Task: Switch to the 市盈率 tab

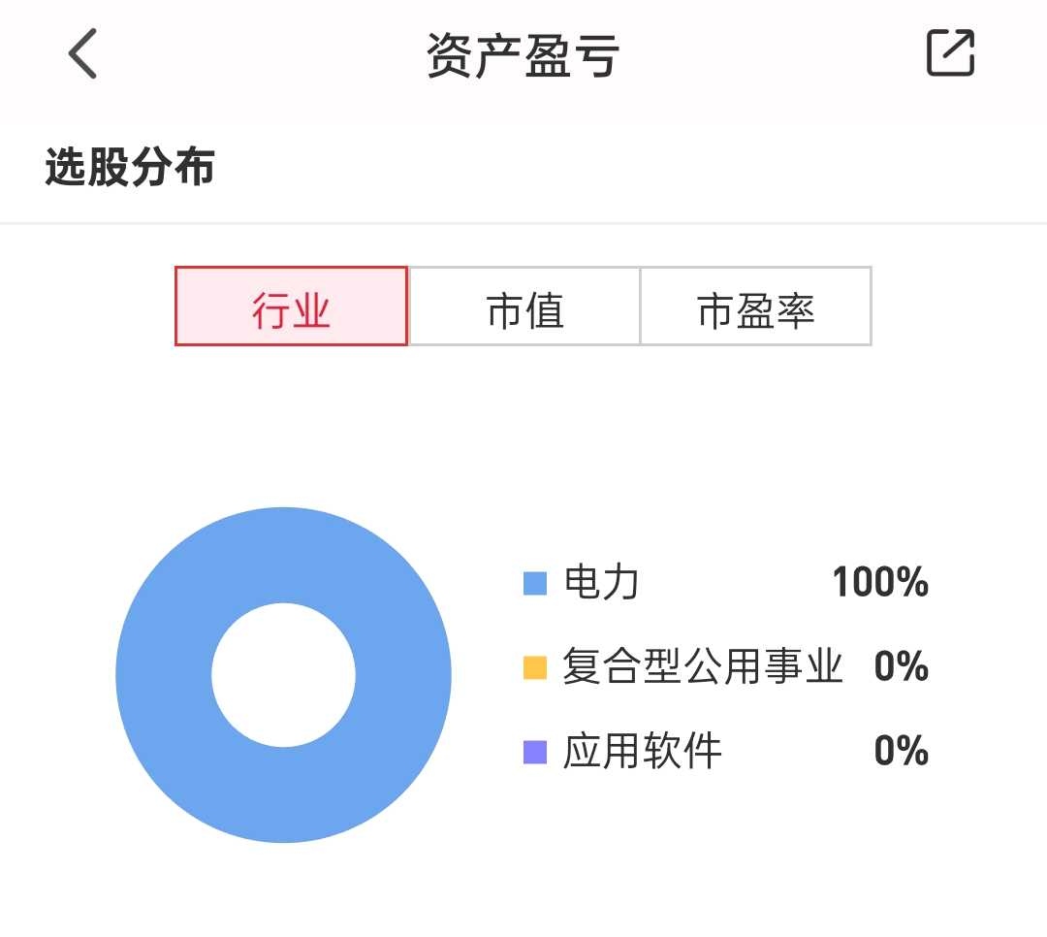Action: click(756, 307)
